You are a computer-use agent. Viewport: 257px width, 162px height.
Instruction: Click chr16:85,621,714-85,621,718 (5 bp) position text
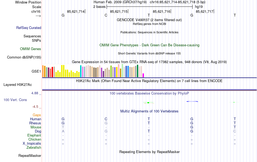pyautogui.click(x=177, y=2)
